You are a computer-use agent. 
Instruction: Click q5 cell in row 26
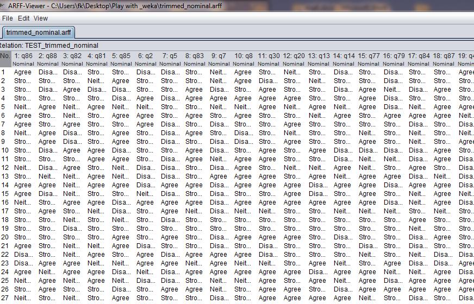point(170,289)
